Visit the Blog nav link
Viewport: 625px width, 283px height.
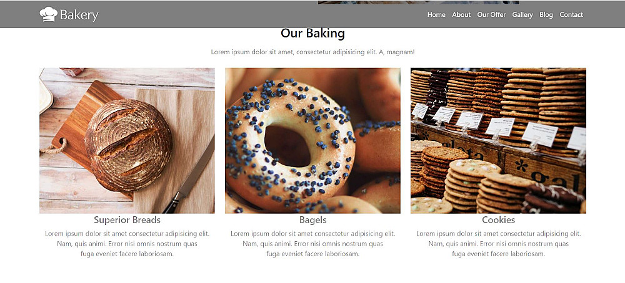[x=546, y=15]
